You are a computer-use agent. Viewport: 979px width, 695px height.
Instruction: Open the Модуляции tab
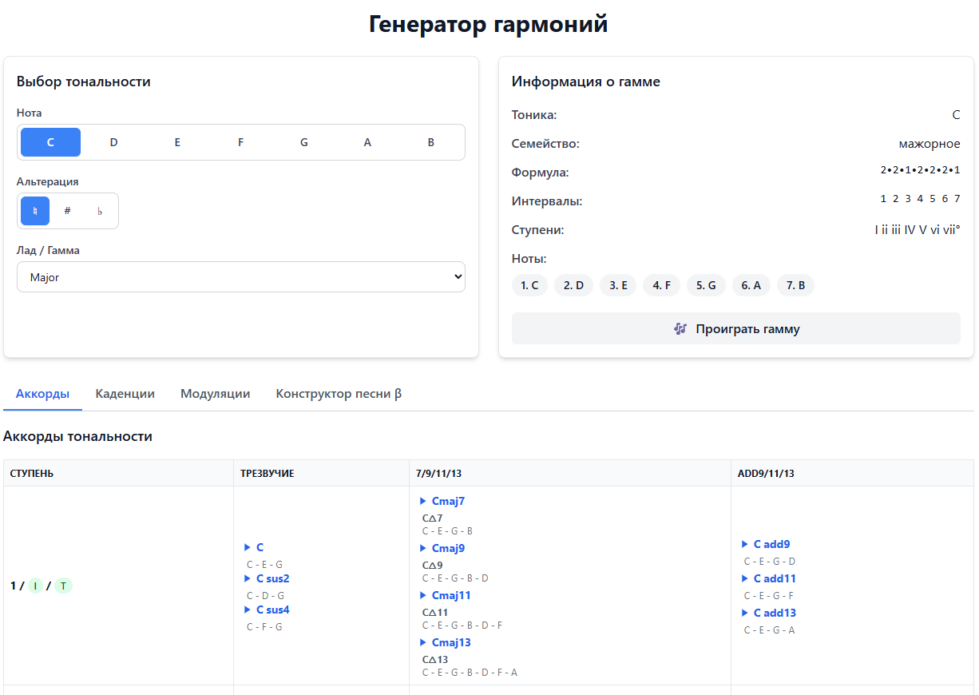tap(215, 394)
